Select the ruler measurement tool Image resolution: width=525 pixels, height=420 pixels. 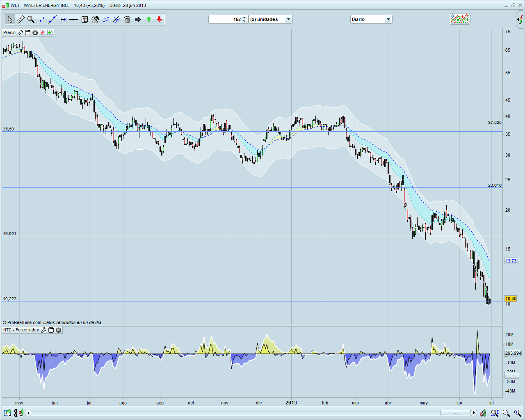tap(20, 19)
